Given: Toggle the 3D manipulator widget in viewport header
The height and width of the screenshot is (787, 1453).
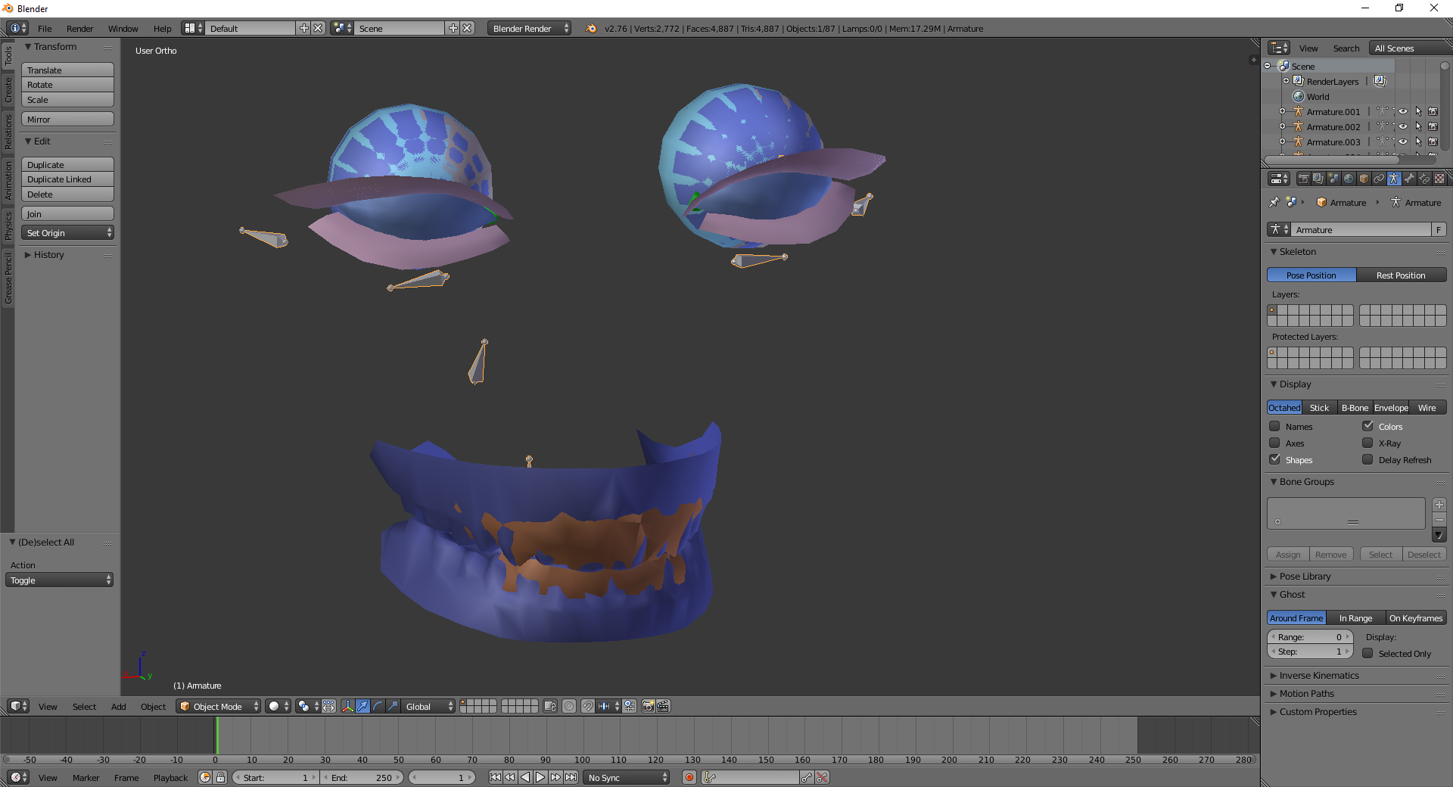Looking at the screenshot, I should pos(347,706).
